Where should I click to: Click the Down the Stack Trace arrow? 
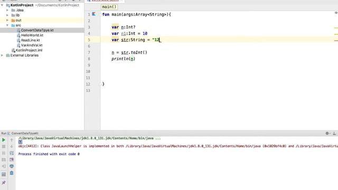[12, 147]
